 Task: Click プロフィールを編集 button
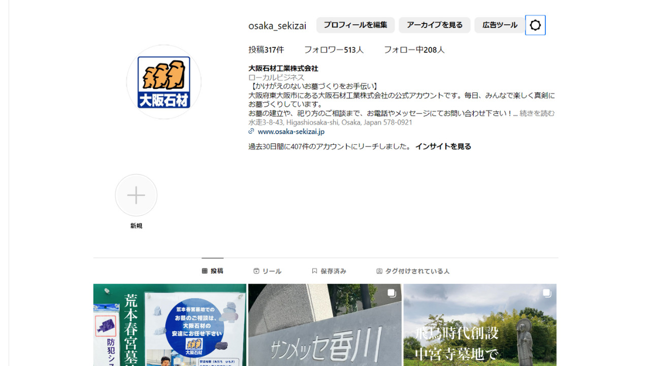[x=355, y=25]
